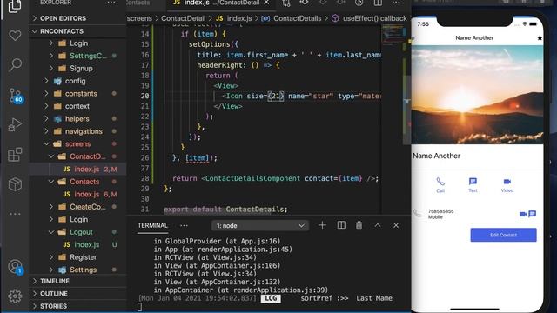Tap Text message icon in simulator

pos(473,185)
